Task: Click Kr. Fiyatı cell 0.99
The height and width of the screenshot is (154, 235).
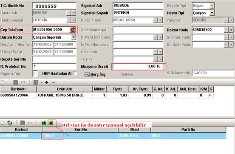Action: [x=140, y=95]
